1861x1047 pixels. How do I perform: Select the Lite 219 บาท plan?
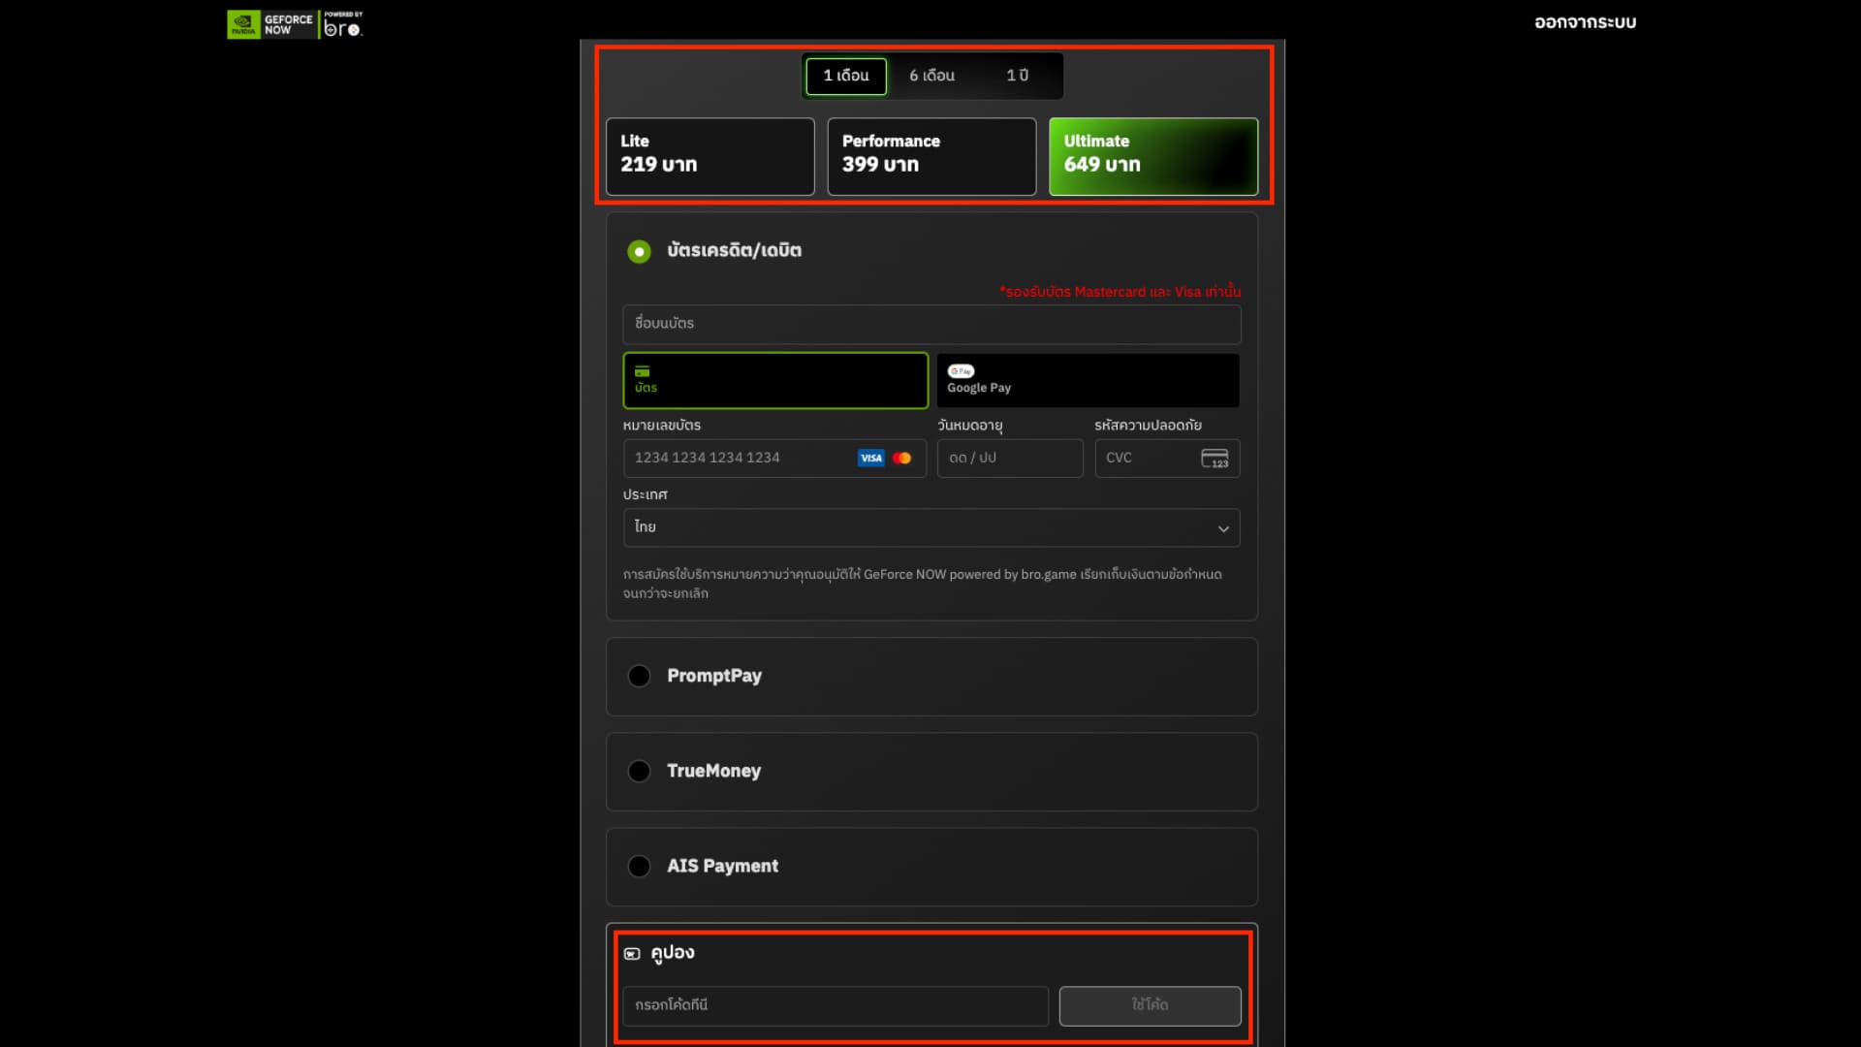coord(710,156)
